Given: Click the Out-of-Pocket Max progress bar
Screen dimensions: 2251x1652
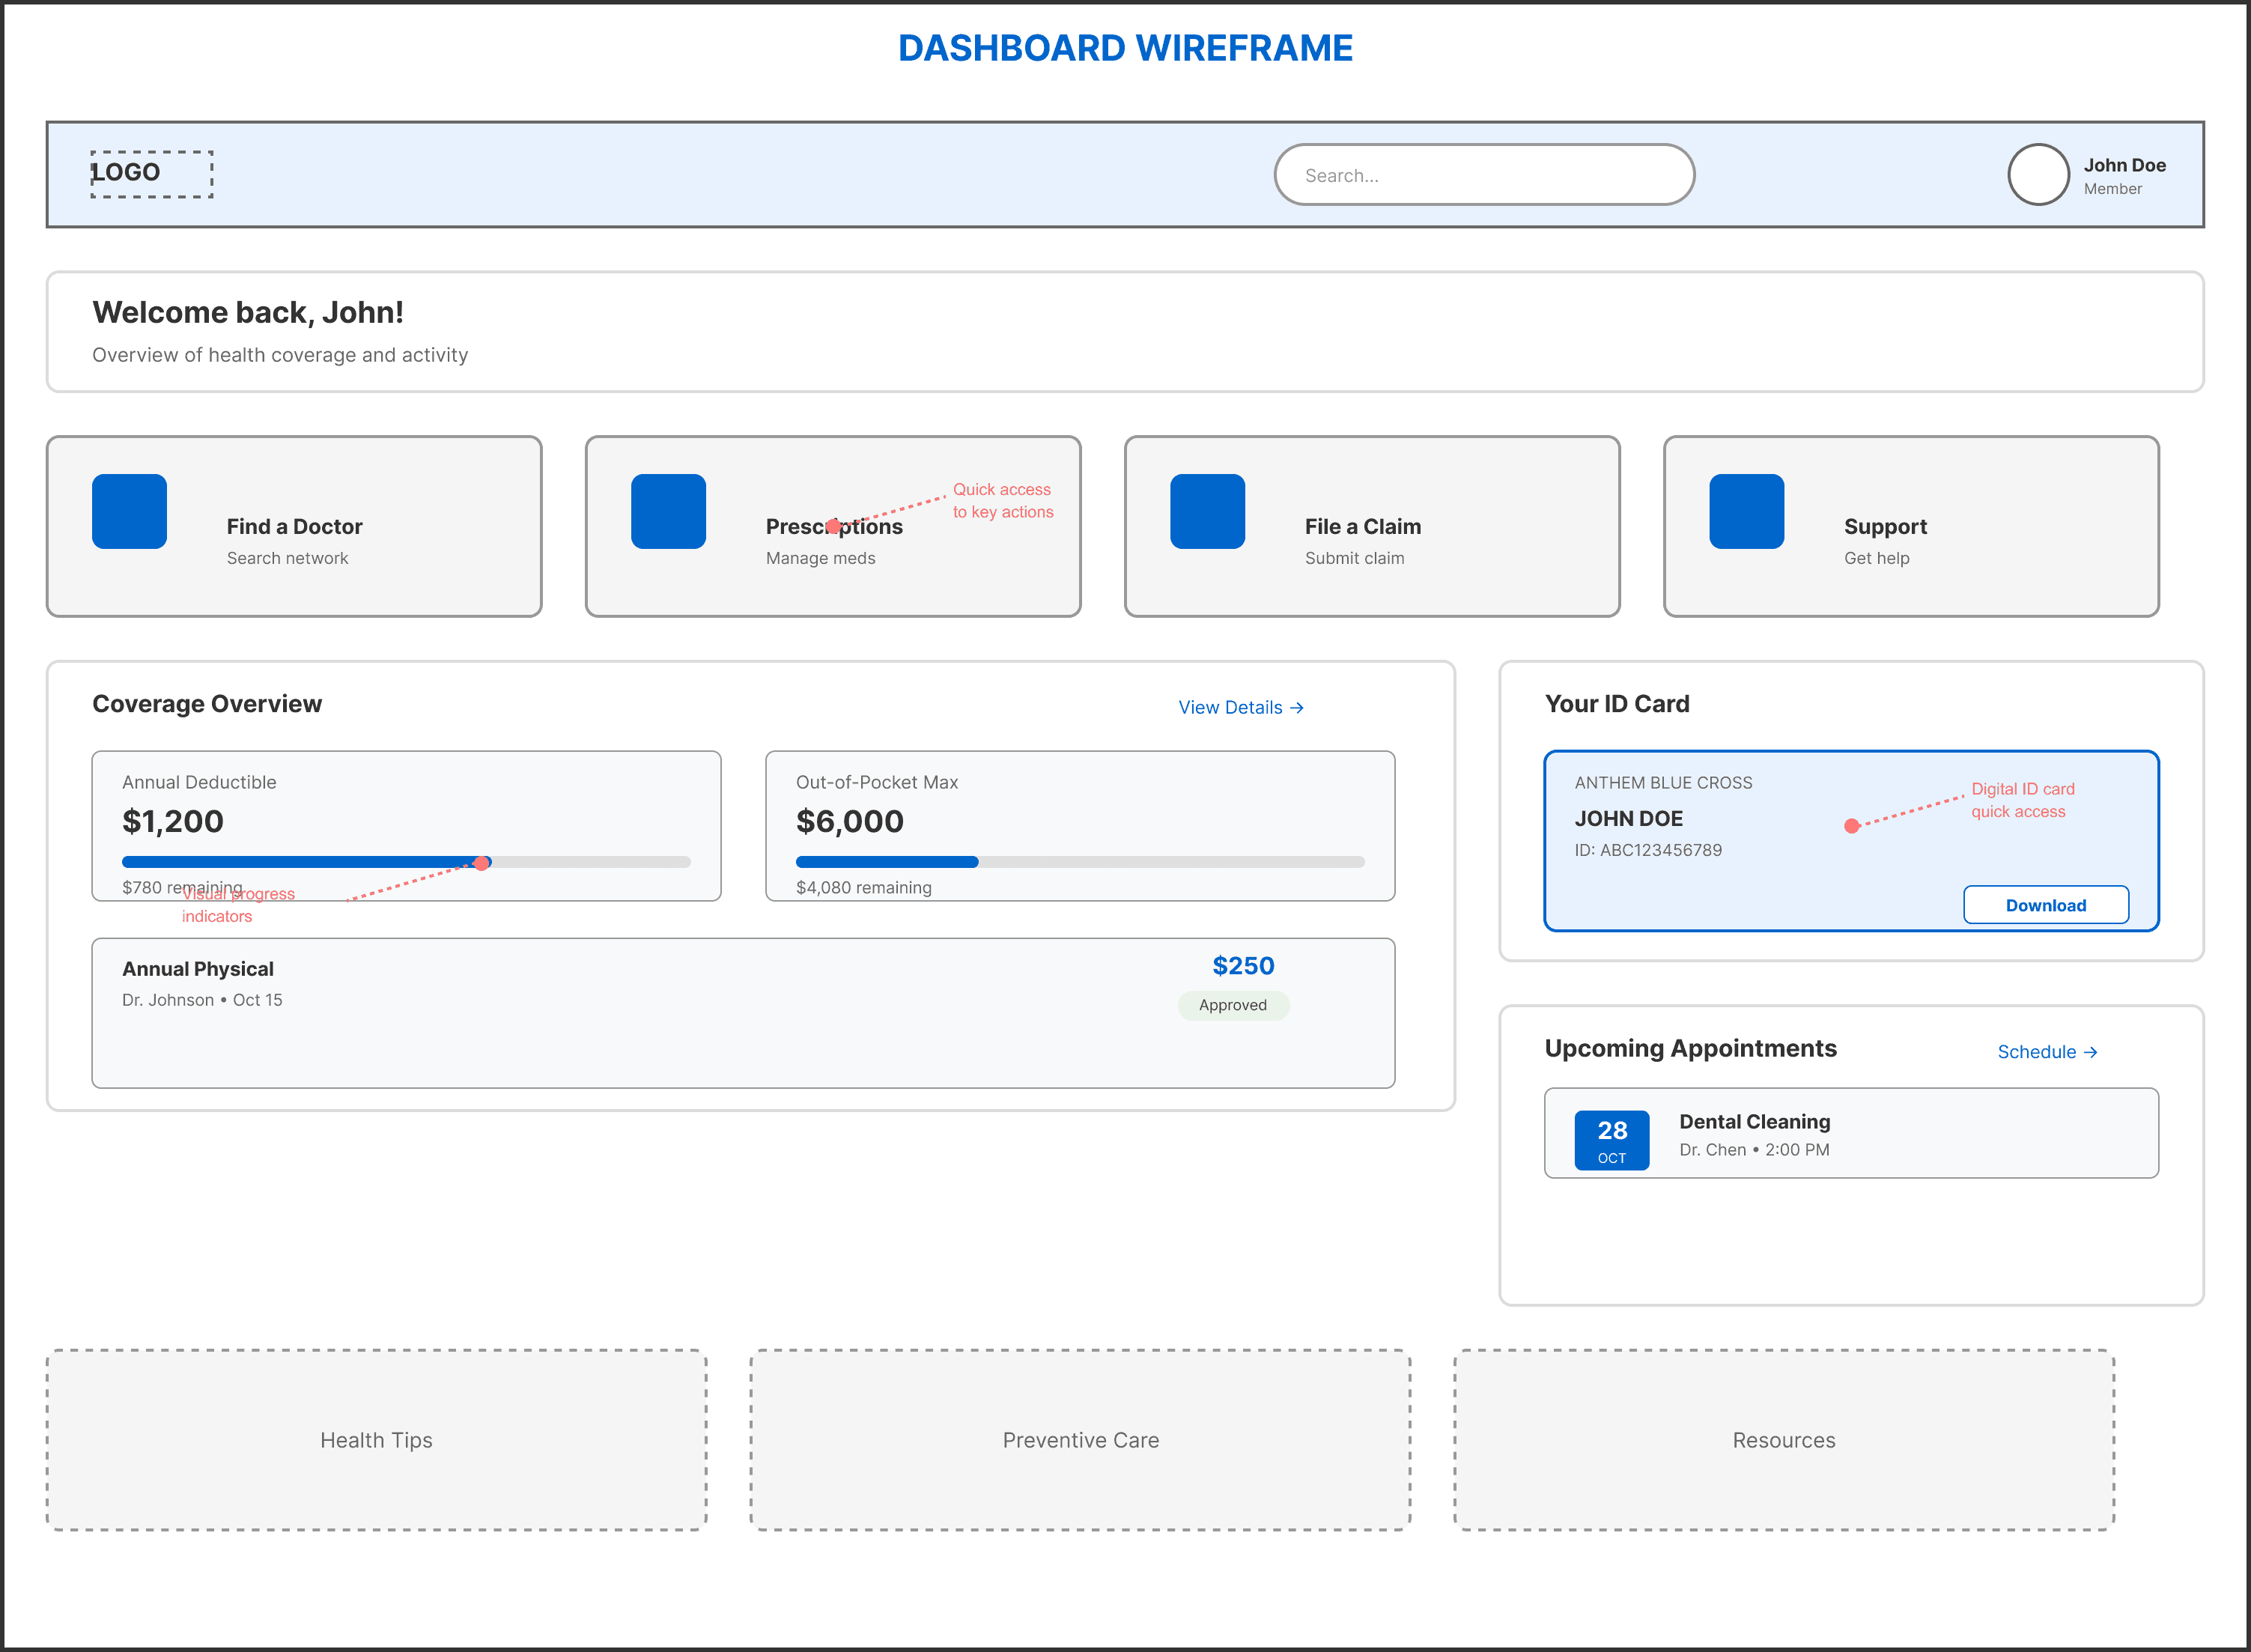Looking at the screenshot, I should pos(1079,862).
